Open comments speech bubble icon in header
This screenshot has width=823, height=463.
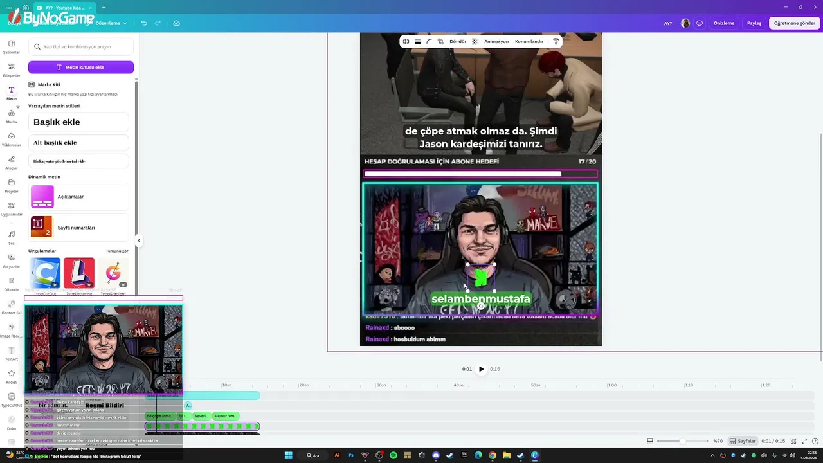coord(700,23)
